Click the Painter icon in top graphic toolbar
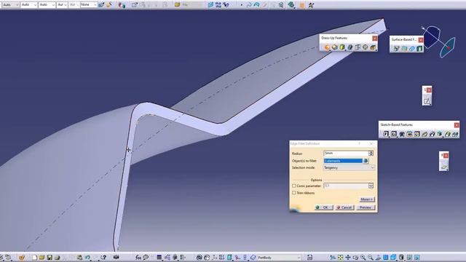The height and width of the screenshot is (262, 466). tap(101, 5)
